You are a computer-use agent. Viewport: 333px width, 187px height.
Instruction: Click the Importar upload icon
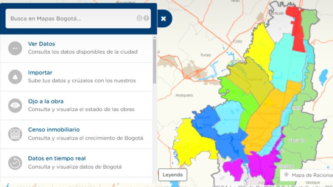pos(15,77)
